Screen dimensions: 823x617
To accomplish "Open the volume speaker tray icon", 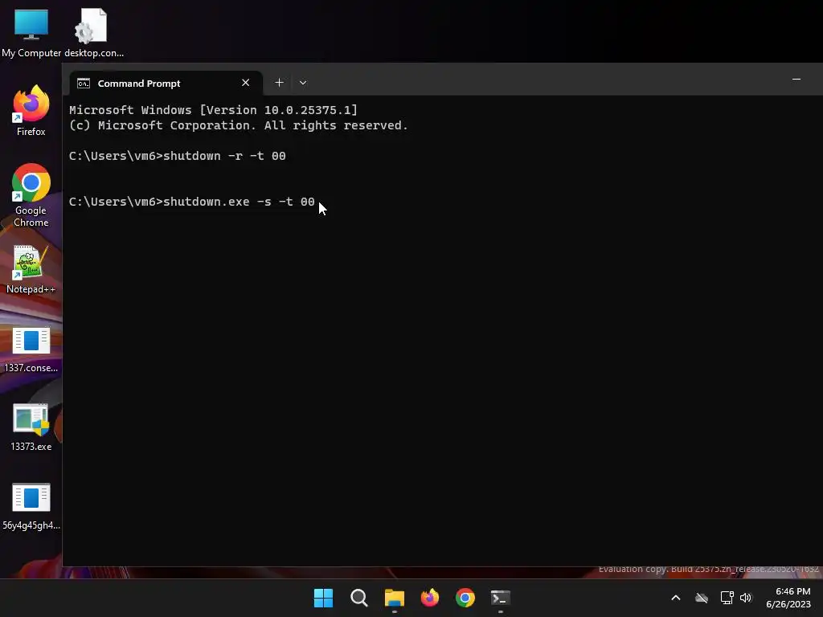I will [x=746, y=598].
